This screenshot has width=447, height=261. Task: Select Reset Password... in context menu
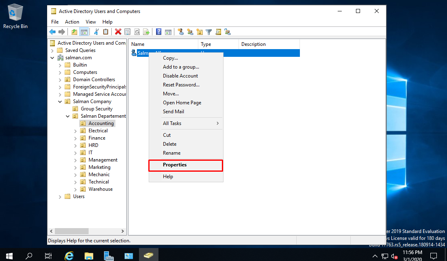(186, 85)
